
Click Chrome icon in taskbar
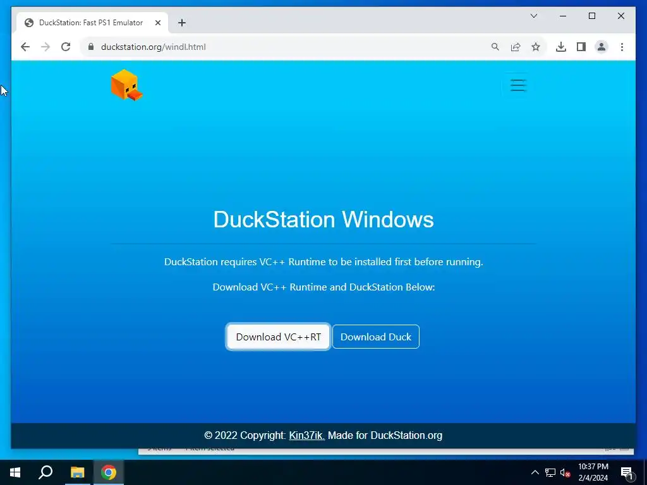tap(109, 472)
